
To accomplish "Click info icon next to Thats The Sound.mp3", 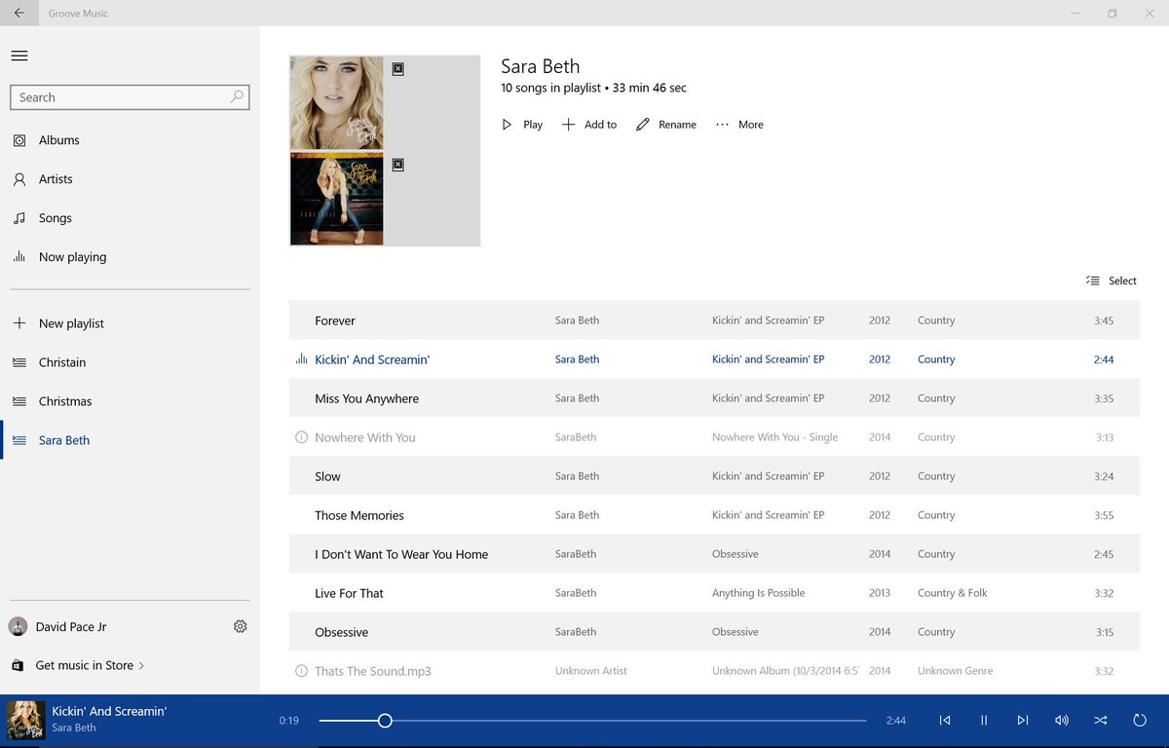I will click(x=301, y=671).
